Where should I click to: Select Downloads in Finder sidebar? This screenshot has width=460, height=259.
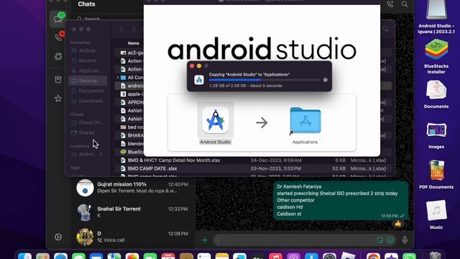87,101
